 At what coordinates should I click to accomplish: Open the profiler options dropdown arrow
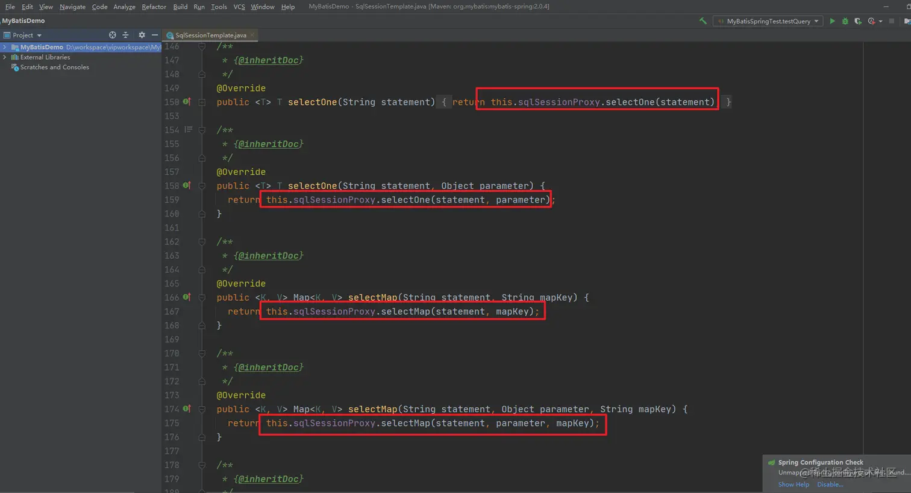880,21
